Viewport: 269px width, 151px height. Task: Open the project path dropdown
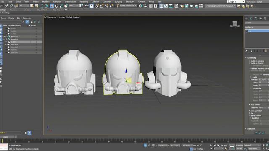click(x=220, y=6)
